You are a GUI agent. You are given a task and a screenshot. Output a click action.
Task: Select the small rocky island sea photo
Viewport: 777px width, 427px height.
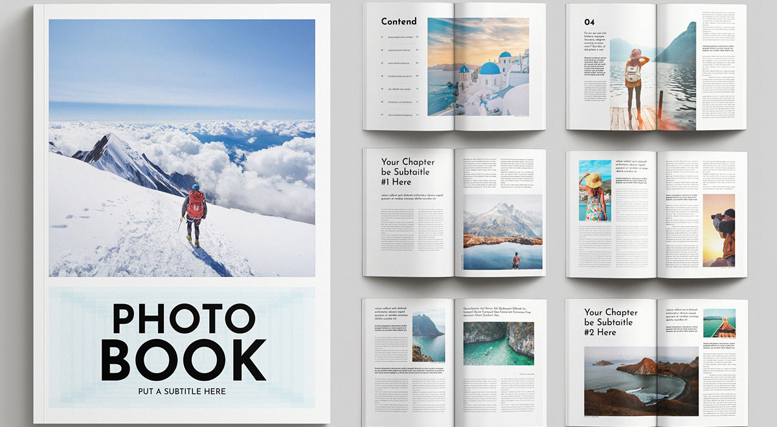click(x=428, y=336)
